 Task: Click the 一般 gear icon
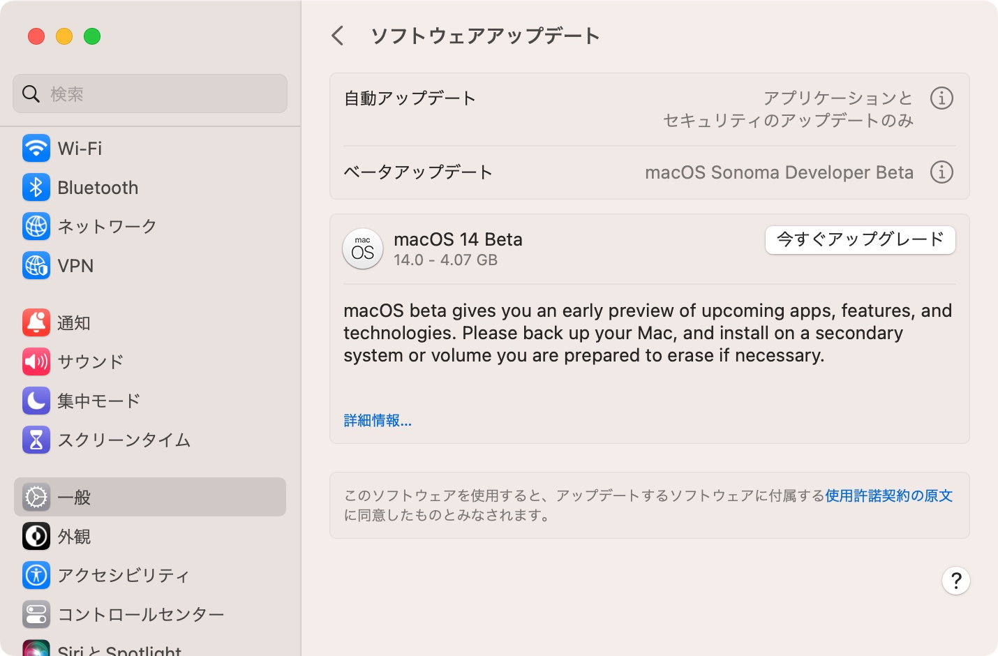point(36,497)
